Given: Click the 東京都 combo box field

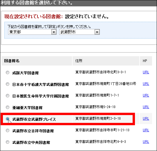Looking at the screenshot, I should click(32, 32).
